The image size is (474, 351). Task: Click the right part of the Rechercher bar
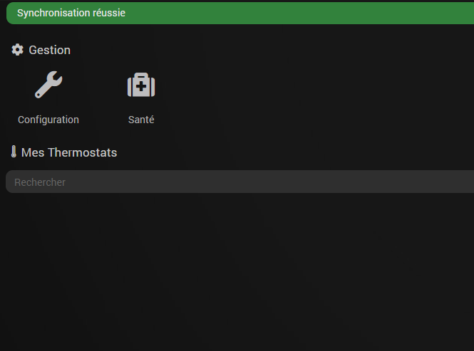pos(393,182)
